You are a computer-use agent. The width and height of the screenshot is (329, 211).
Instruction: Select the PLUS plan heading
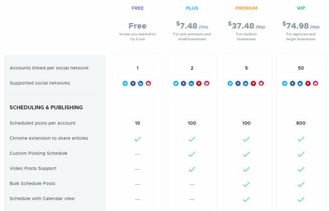[192, 8]
